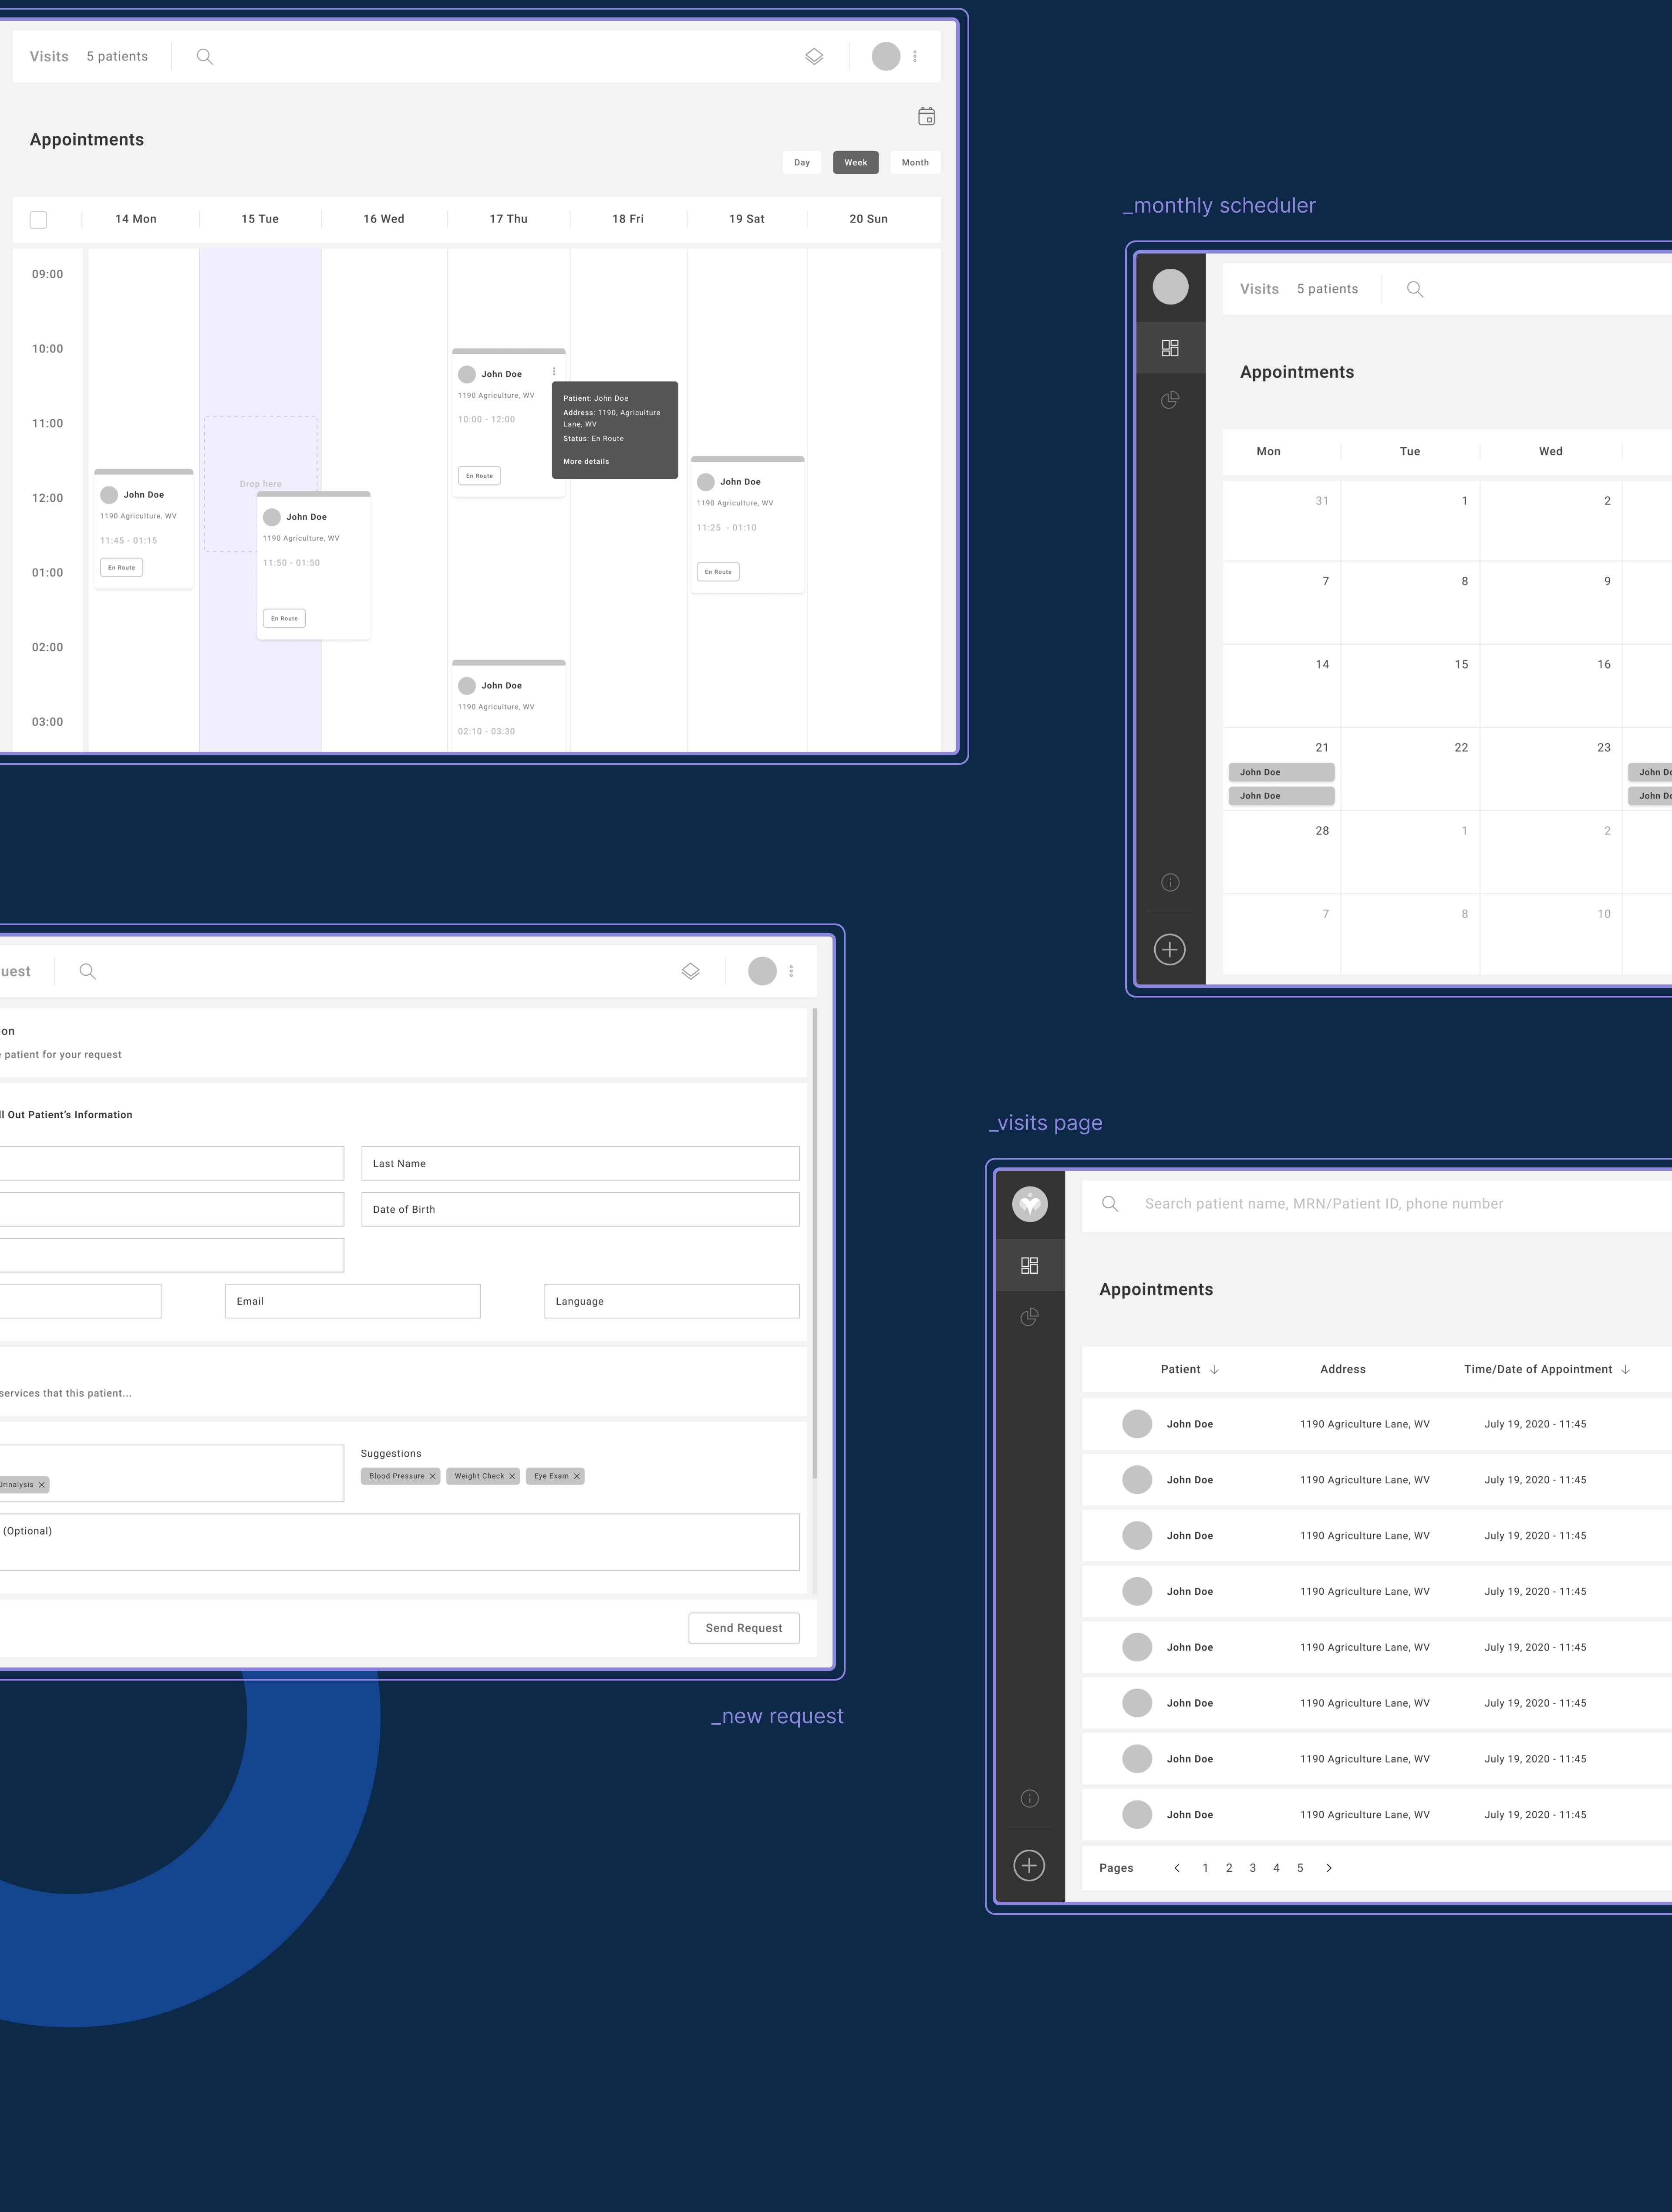Click dashboard grid icon in monthly scheduler sidebar
Viewport: 1672px width, 2212px height.
1170,348
